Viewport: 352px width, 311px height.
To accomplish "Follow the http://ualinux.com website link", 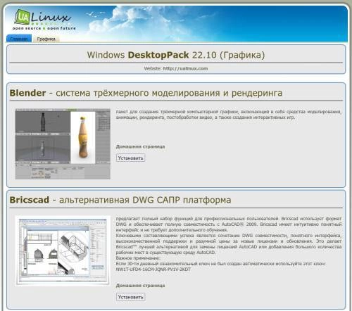I will [x=185, y=68].
